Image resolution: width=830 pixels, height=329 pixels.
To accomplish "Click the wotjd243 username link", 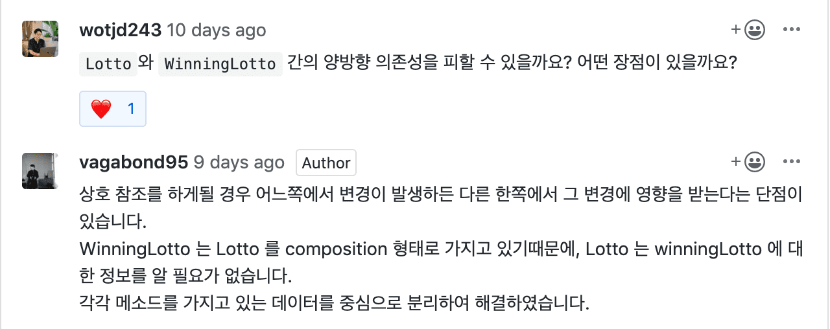I will pos(120,30).
